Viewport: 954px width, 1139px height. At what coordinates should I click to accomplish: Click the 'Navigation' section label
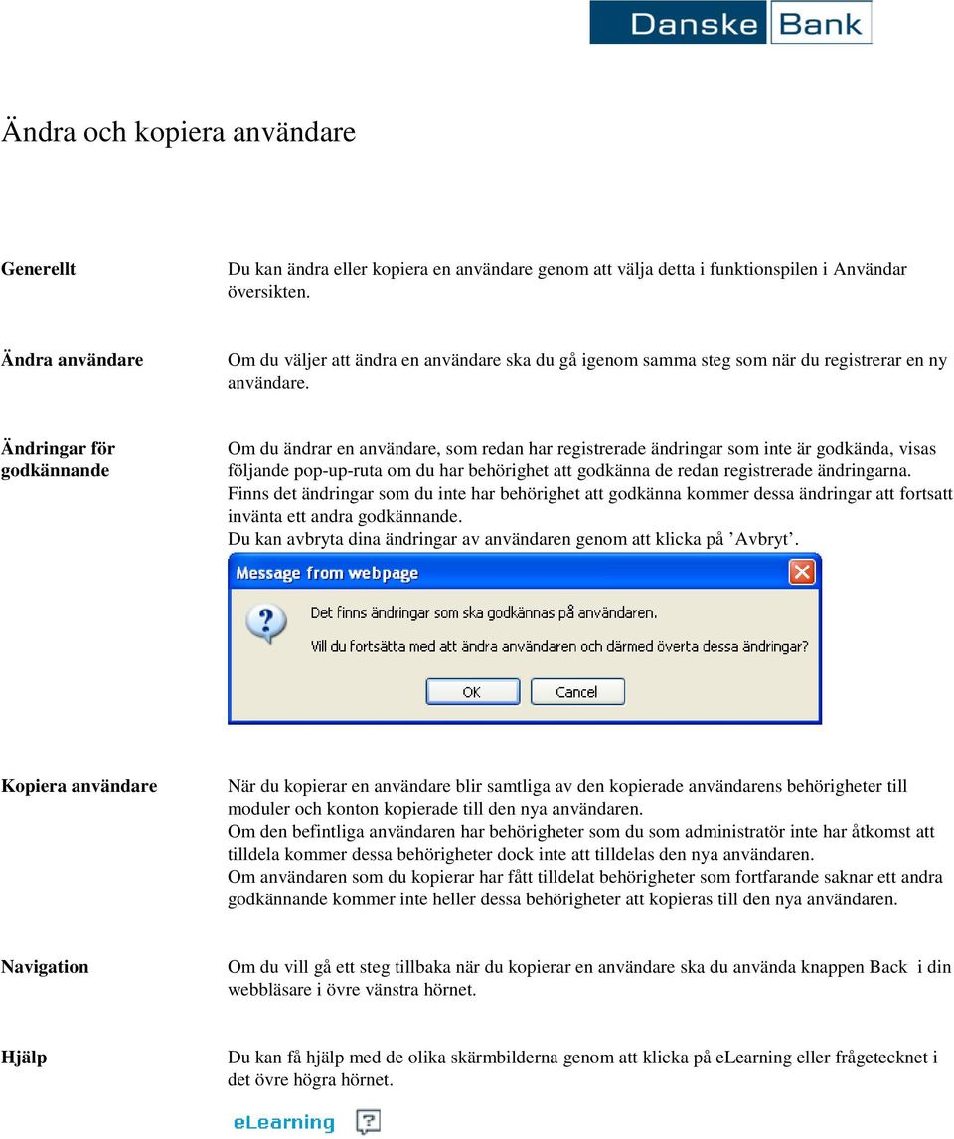(x=45, y=967)
